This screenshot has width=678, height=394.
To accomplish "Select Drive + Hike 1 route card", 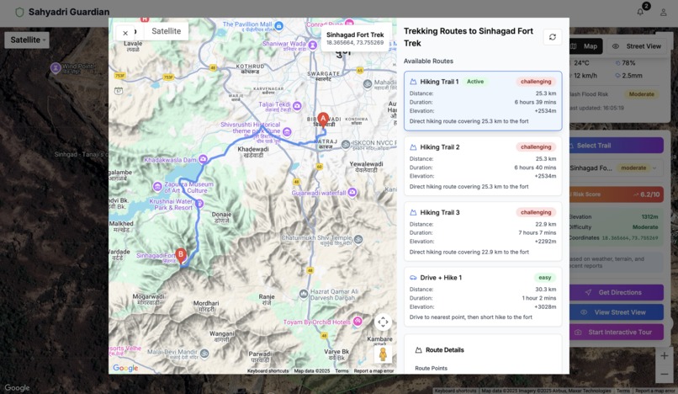I will tap(483, 296).
